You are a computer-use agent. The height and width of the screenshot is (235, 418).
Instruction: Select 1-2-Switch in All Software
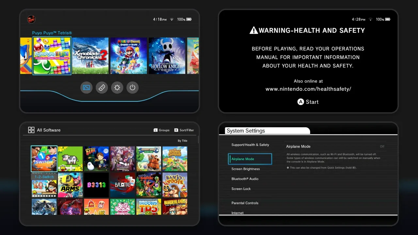pyautogui.click(x=44, y=159)
